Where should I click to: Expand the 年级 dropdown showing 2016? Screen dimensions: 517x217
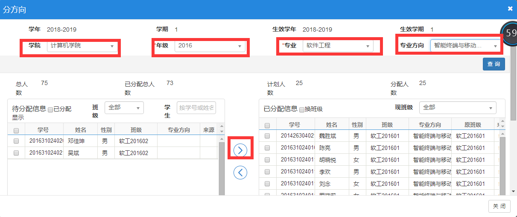pos(210,46)
